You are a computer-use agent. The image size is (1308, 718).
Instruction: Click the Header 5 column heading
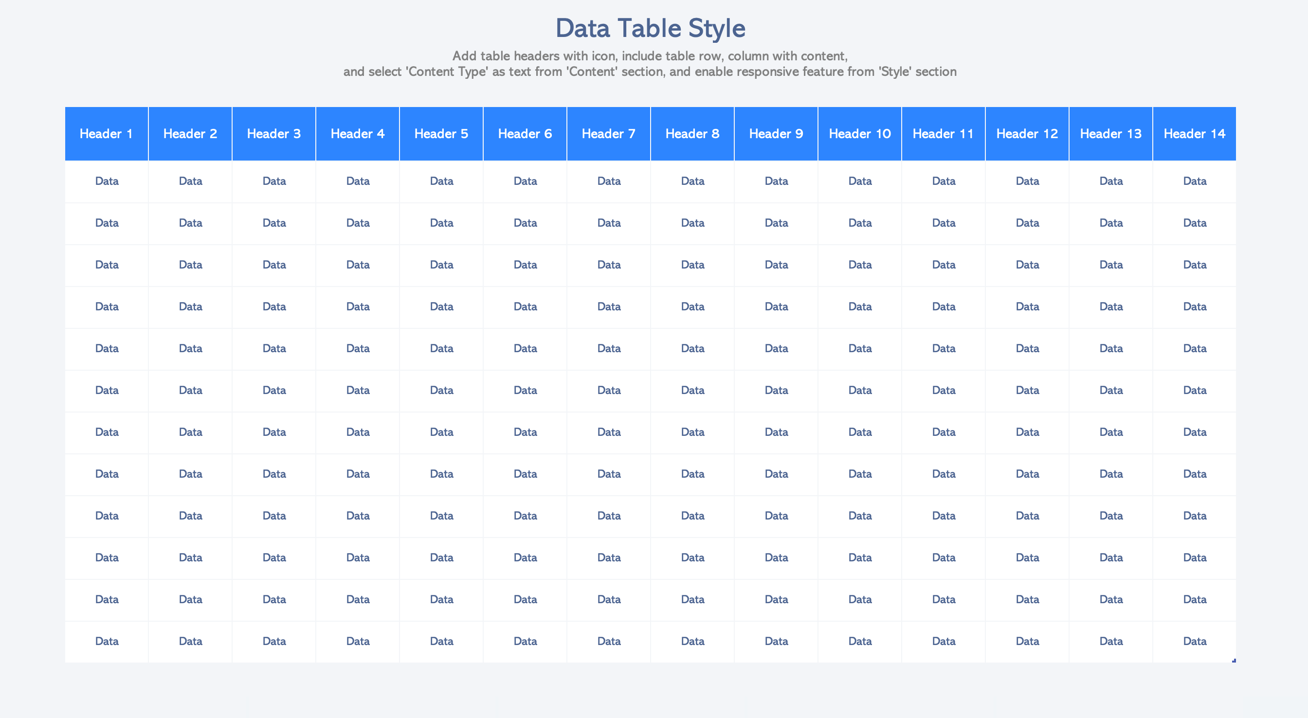pos(441,134)
